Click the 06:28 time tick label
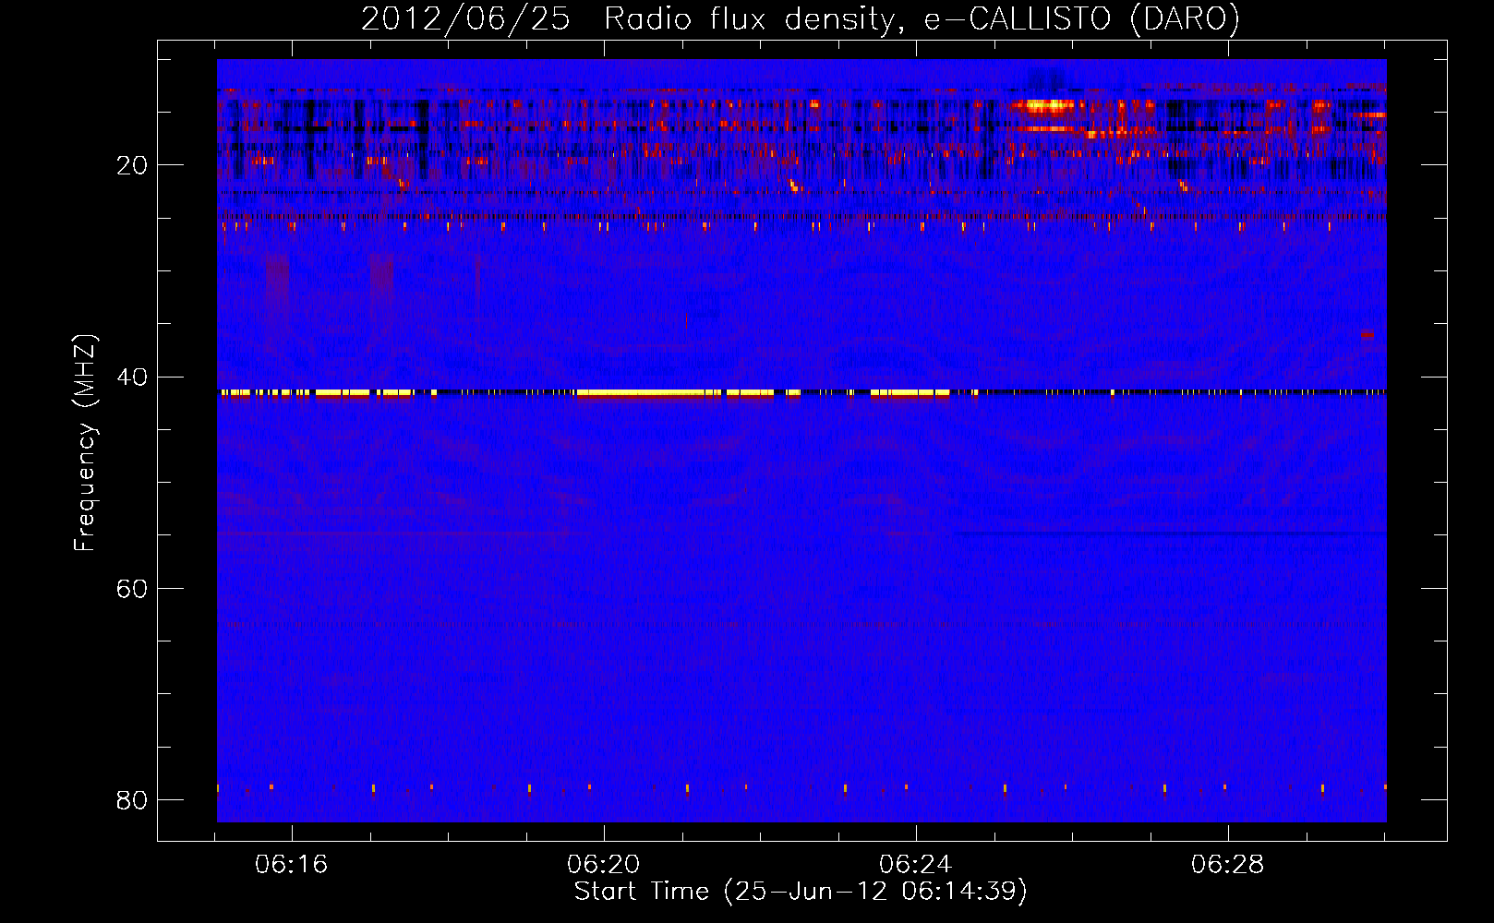 click(1228, 865)
